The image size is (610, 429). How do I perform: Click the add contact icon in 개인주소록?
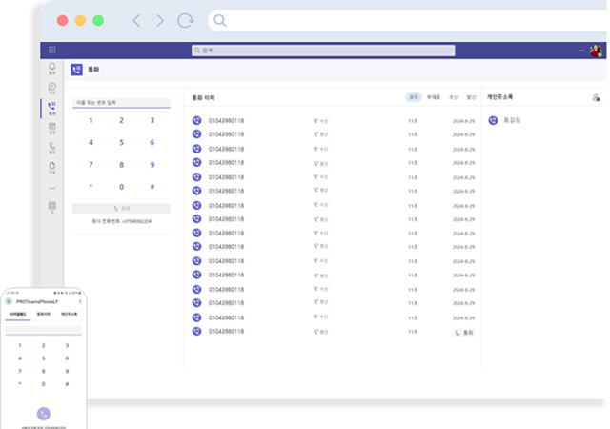coord(596,97)
